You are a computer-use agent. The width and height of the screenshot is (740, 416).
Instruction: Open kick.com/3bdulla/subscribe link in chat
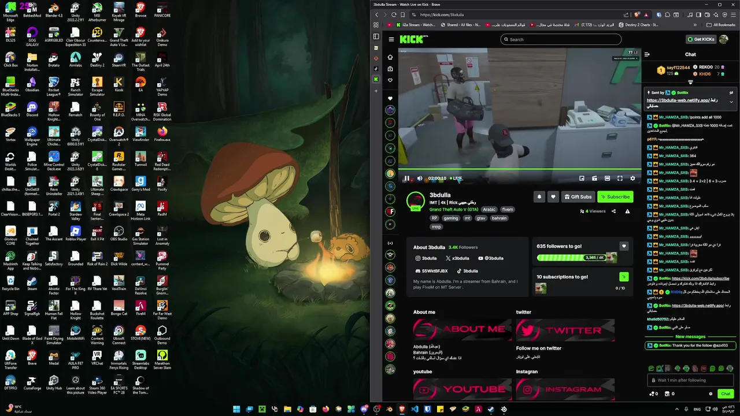pos(700,278)
